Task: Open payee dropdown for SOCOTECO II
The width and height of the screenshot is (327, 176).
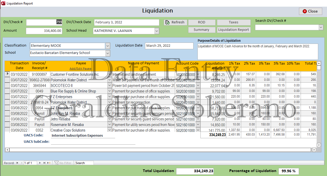Action: pos(110,86)
